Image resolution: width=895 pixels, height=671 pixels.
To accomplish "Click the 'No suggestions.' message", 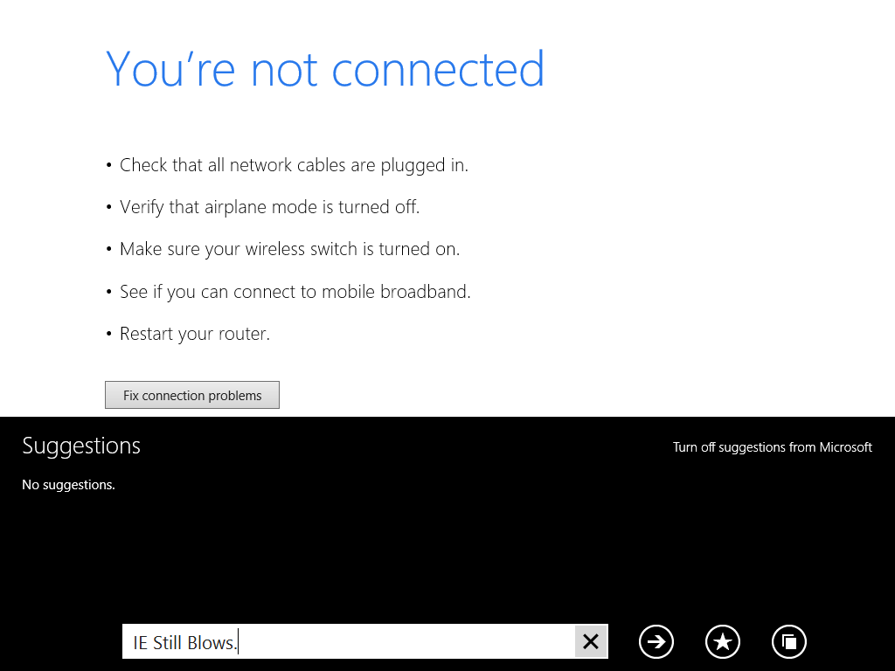I will pyautogui.click(x=68, y=484).
